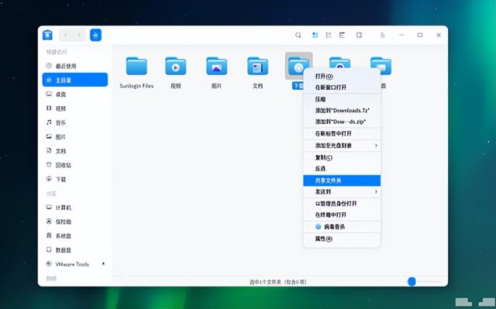Maximize the file manager window
496x309 pixels.
tap(420, 35)
